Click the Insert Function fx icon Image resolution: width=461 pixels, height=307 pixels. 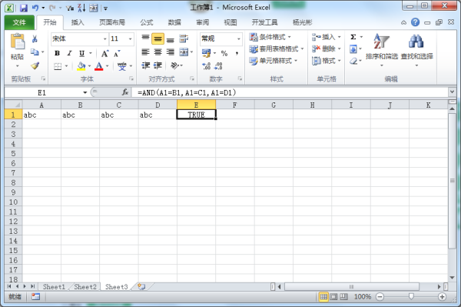pos(125,92)
